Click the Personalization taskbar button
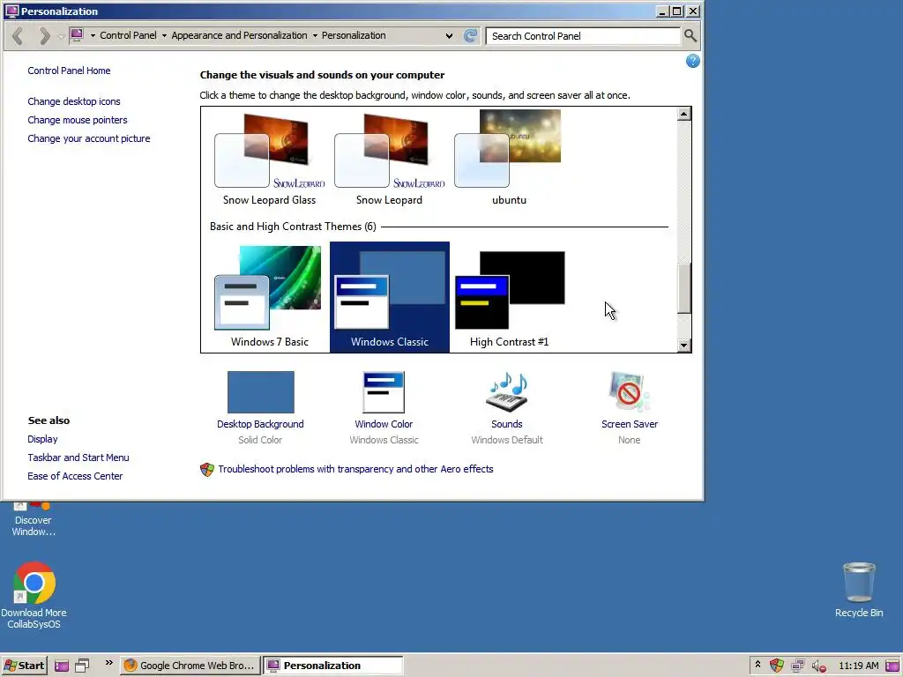Image resolution: width=903 pixels, height=677 pixels. click(333, 666)
